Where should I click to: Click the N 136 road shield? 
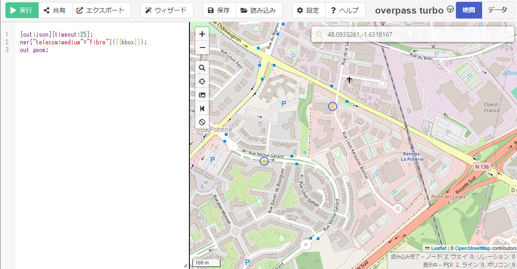click(482, 167)
